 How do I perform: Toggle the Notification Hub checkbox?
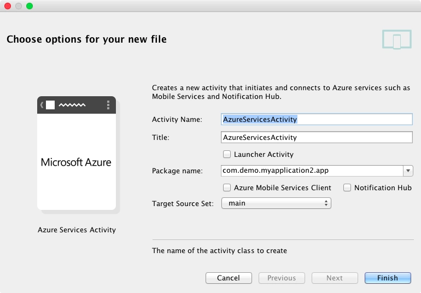click(x=347, y=187)
